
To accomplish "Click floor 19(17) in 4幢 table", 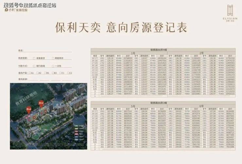I will click(x=95, y=58).
